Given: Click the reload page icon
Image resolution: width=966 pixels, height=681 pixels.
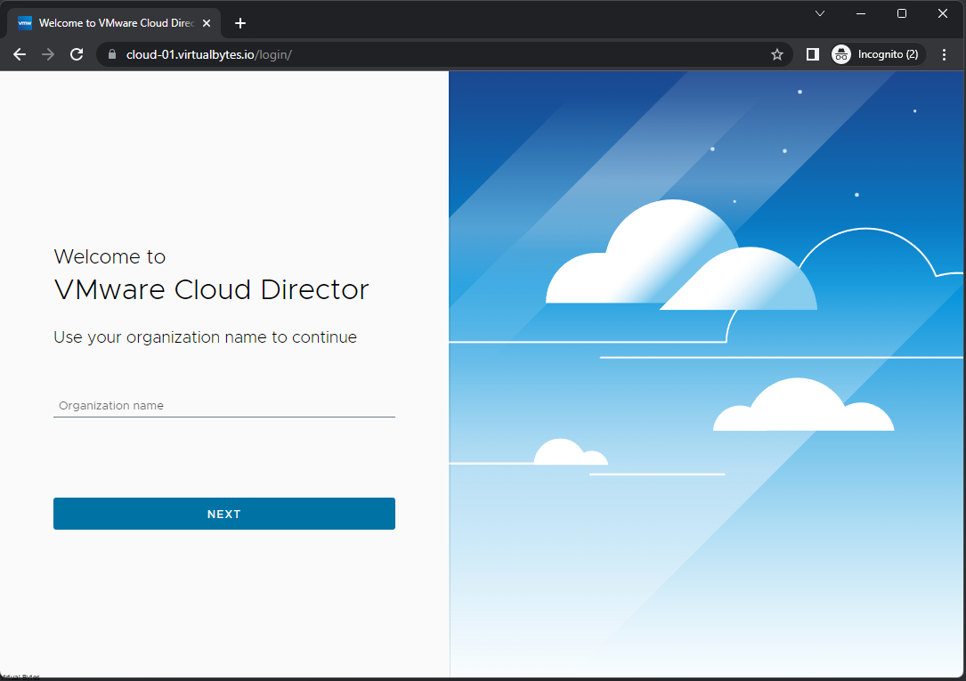Looking at the screenshot, I should pyautogui.click(x=77, y=54).
